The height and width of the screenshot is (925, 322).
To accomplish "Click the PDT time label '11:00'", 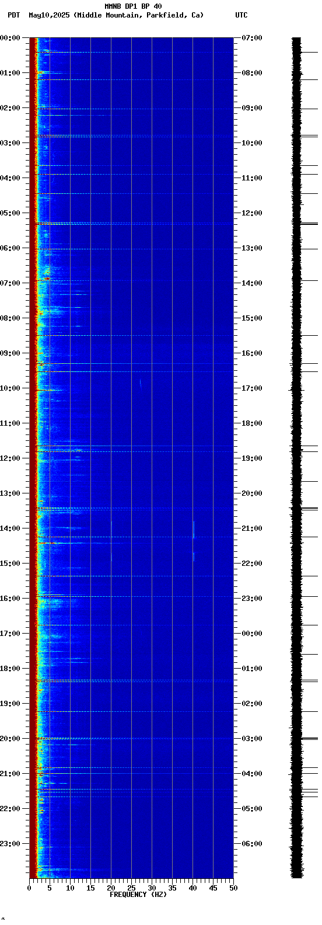I will [10, 423].
